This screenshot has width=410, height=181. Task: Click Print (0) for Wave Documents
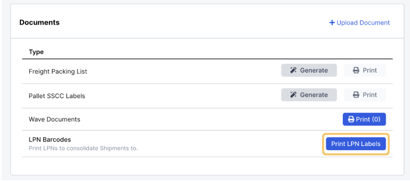[364, 119]
